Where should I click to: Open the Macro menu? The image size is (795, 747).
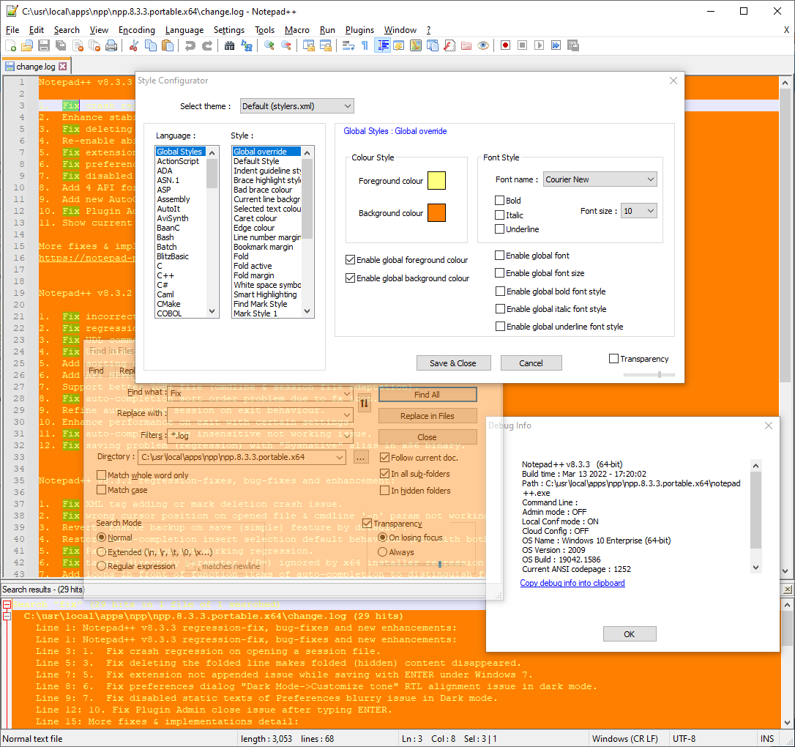pos(297,30)
